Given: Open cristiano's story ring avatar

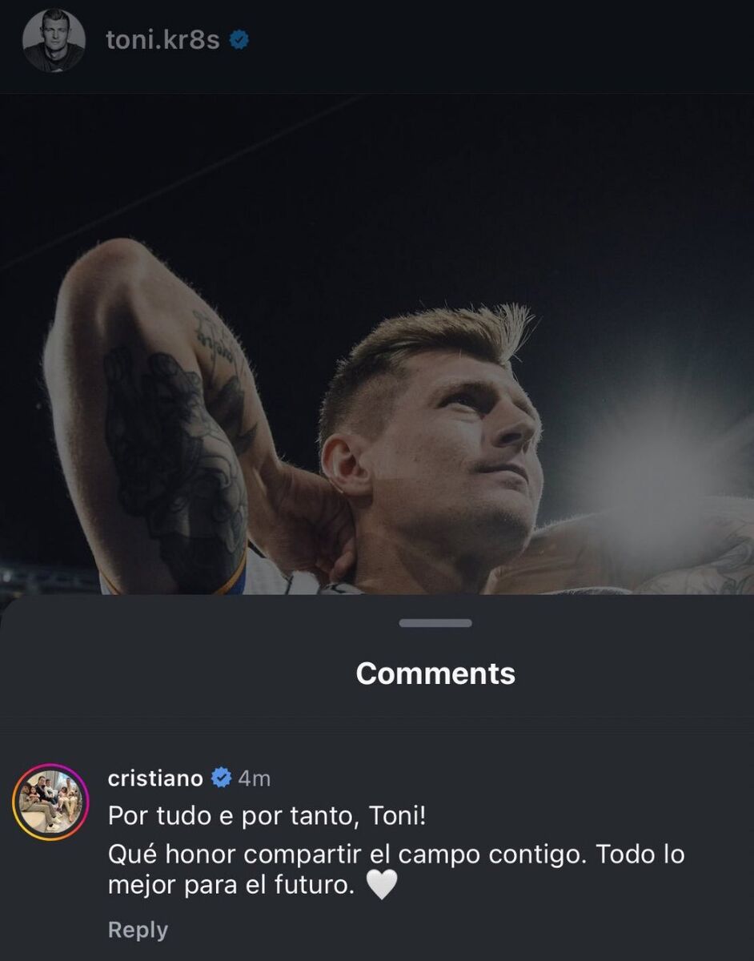Looking at the screenshot, I should click(50, 802).
